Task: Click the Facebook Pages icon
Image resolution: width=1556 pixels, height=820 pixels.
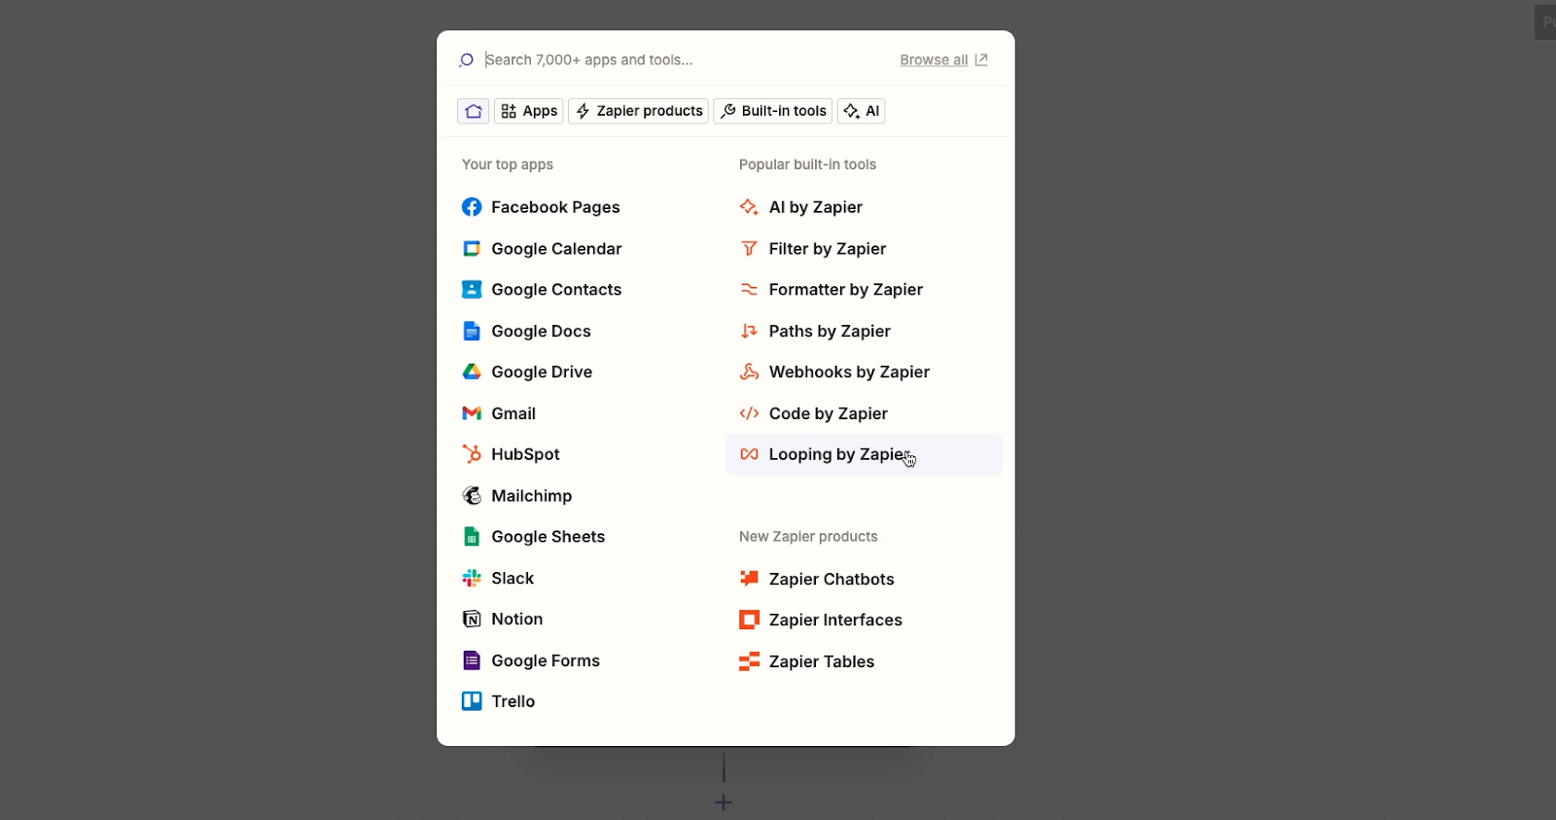Action: pos(472,207)
